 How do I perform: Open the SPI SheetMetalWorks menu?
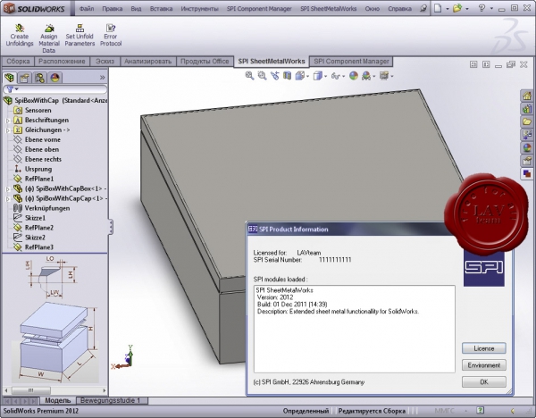click(x=328, y=9)
